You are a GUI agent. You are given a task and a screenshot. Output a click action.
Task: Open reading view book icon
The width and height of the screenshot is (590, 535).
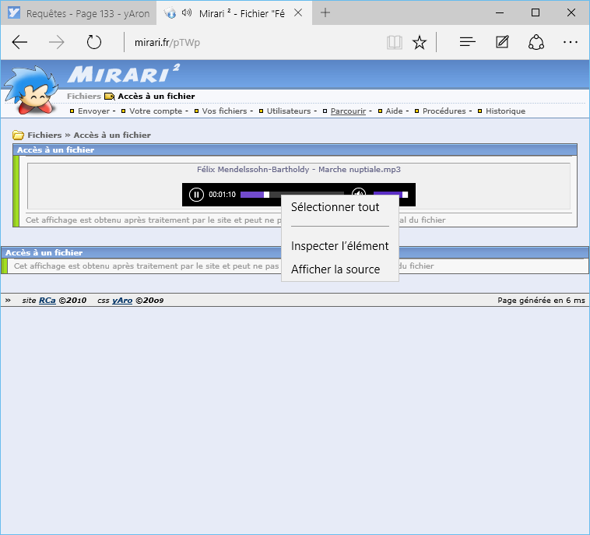(x=395, y=42)
